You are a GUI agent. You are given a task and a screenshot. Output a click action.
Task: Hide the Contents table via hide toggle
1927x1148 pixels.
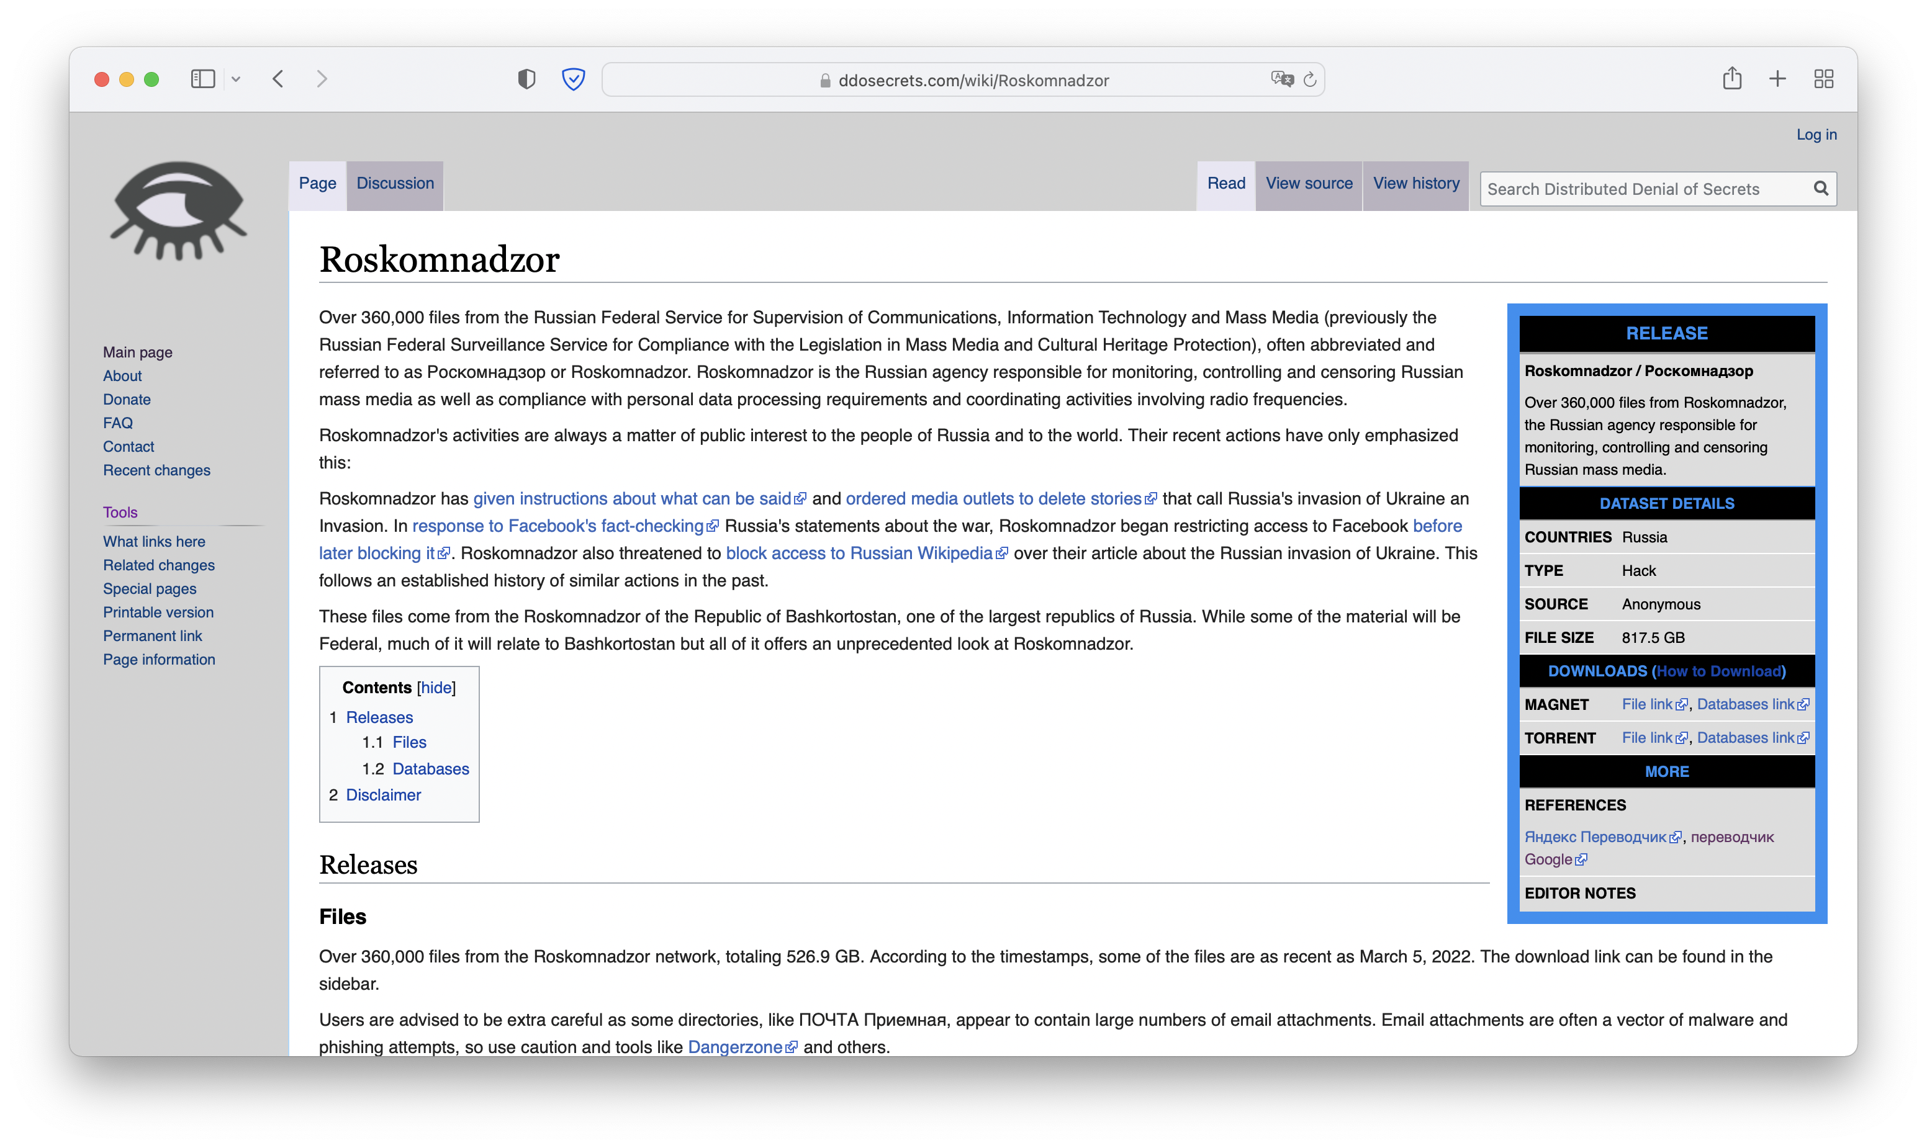tap(436, 688)
